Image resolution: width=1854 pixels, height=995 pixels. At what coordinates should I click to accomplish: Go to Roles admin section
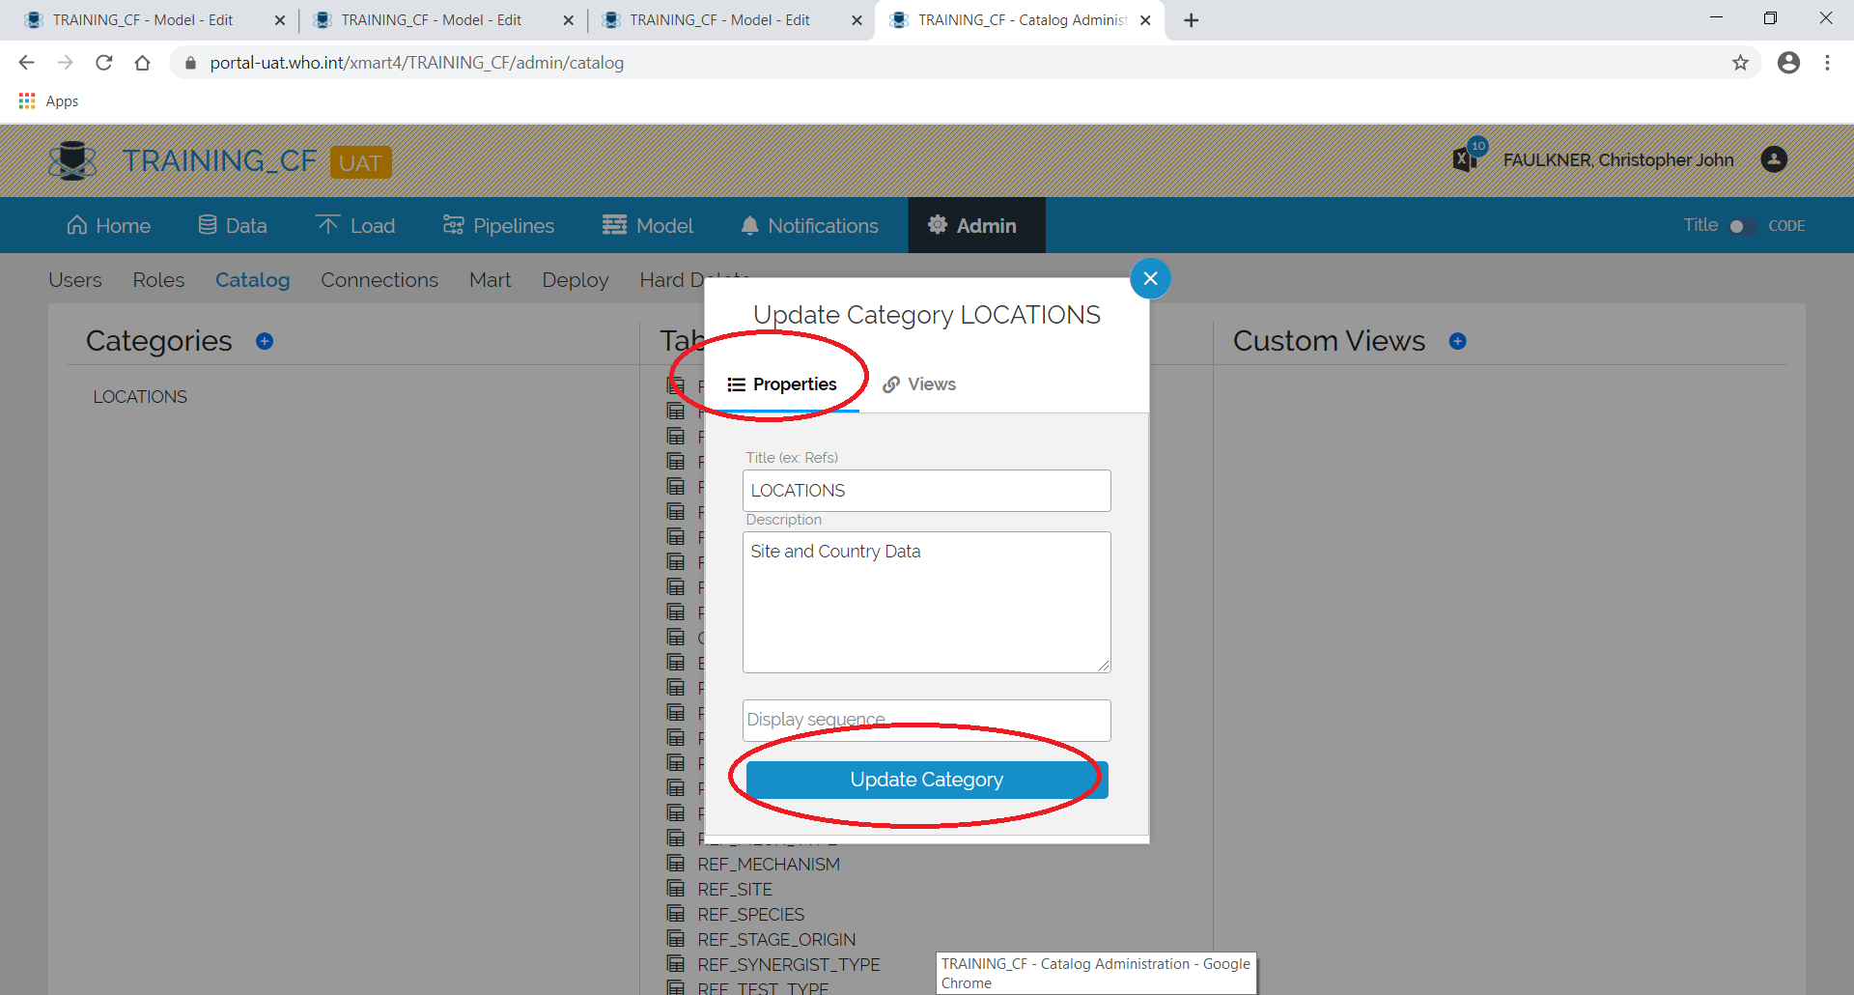[x=158, y=280]
